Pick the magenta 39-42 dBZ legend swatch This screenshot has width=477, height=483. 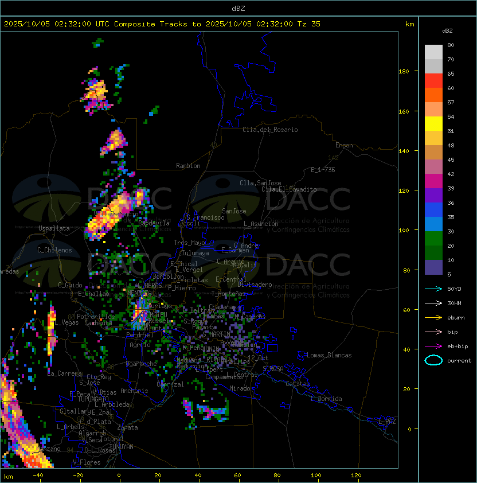(433, 181)
